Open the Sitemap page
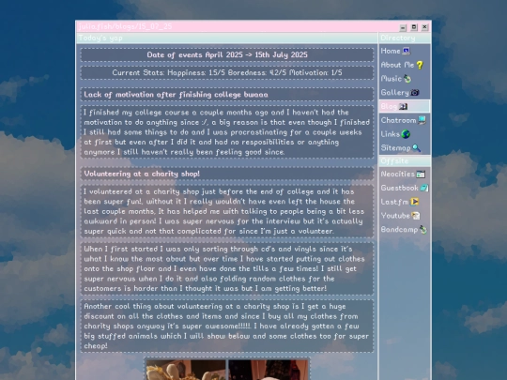Image resolution: width=507 pixels, height=380 pixels. click(396, 148)
